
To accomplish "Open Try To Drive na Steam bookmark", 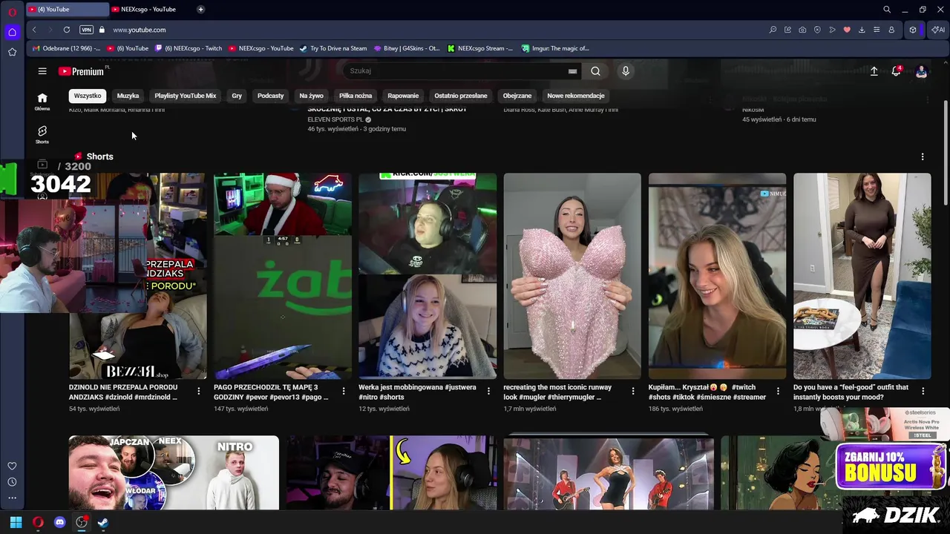I will [333, 48].
